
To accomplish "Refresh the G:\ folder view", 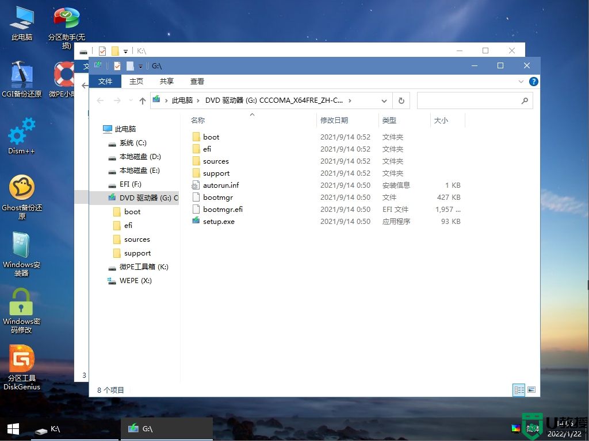I will 401,100.
